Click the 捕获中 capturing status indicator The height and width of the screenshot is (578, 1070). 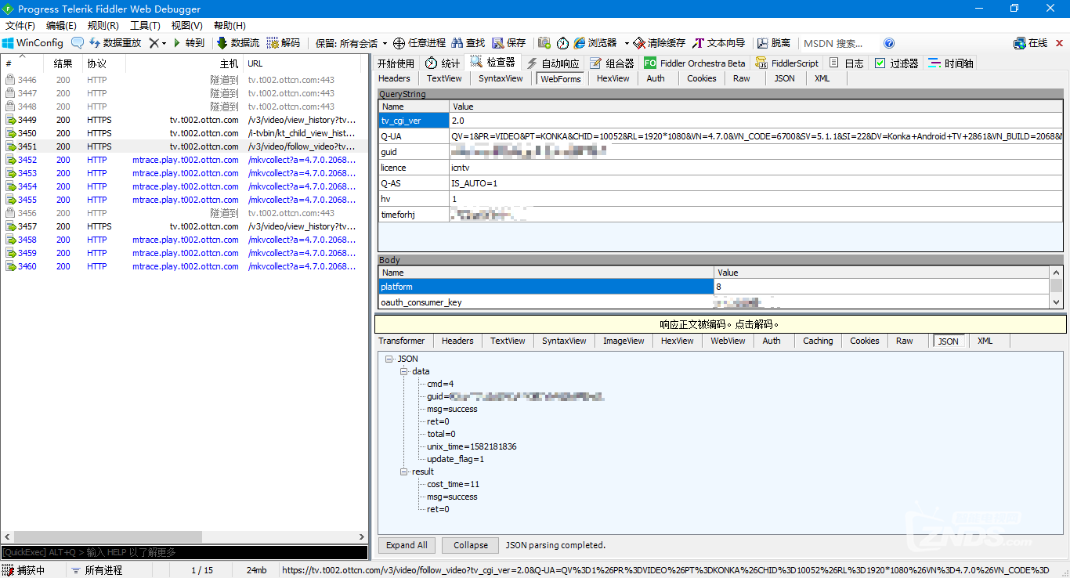pos(25,570)
